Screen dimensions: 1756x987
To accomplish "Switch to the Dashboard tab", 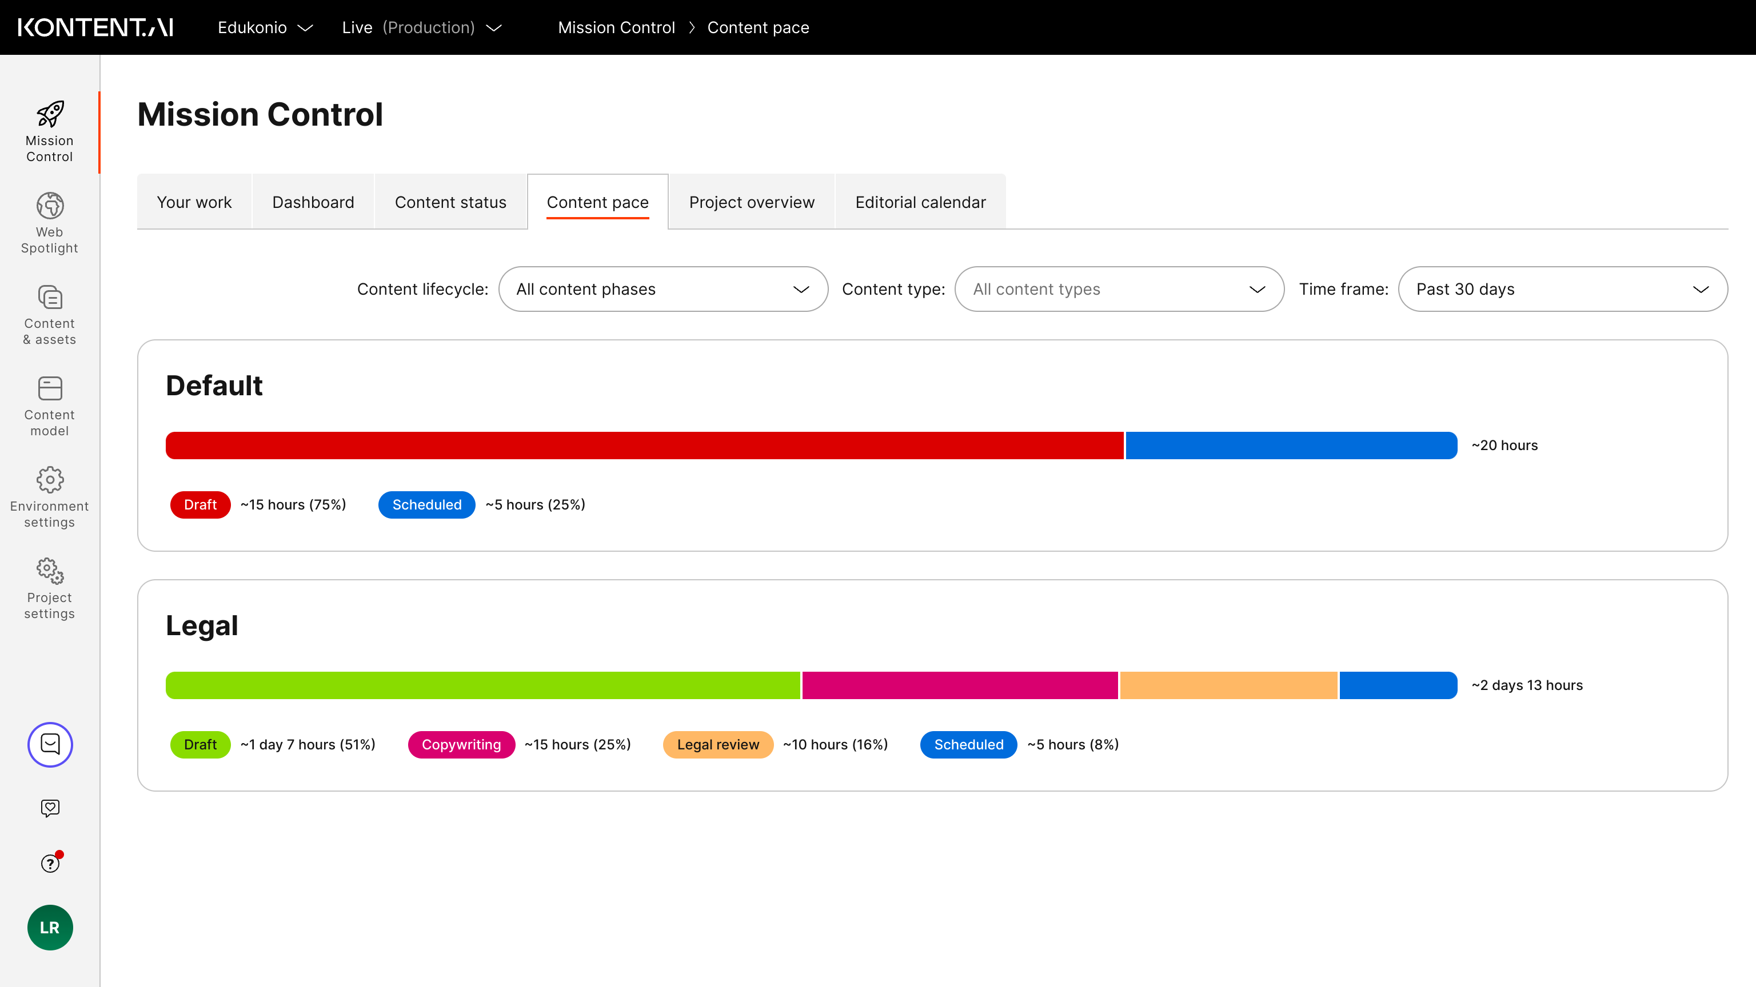I will (x=313, y=202).
